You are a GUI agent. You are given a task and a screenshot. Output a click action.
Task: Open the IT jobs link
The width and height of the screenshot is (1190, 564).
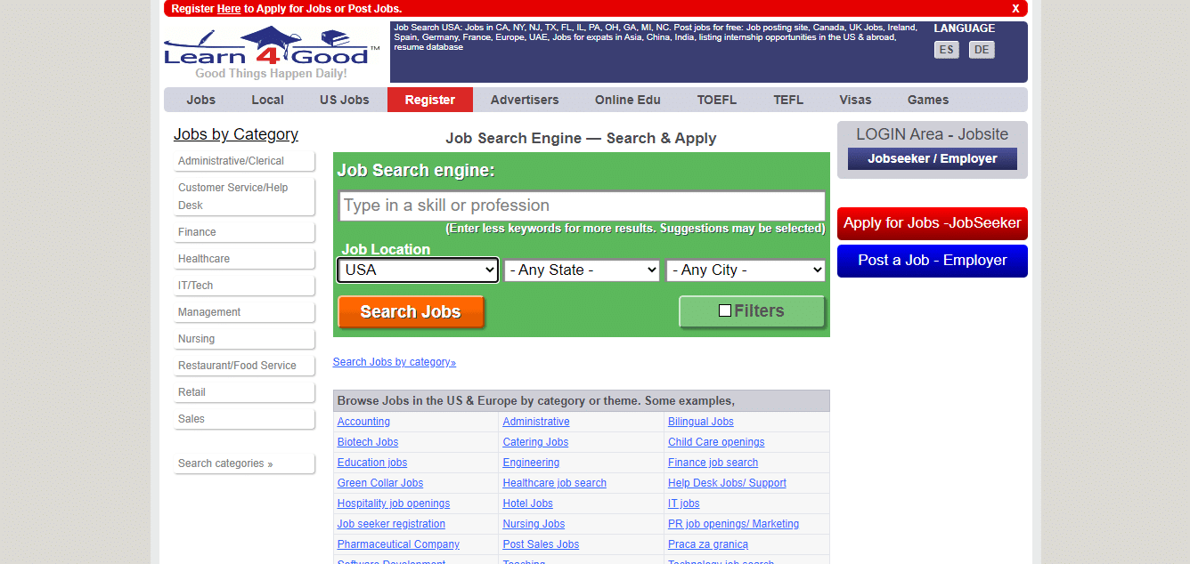(x=684, y=504)
